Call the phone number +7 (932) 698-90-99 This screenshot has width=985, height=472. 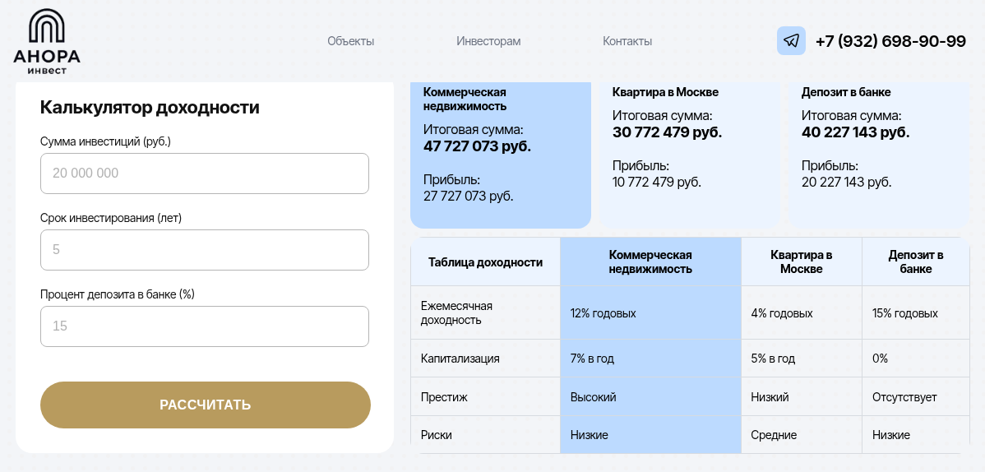click(x=890, y=41)
